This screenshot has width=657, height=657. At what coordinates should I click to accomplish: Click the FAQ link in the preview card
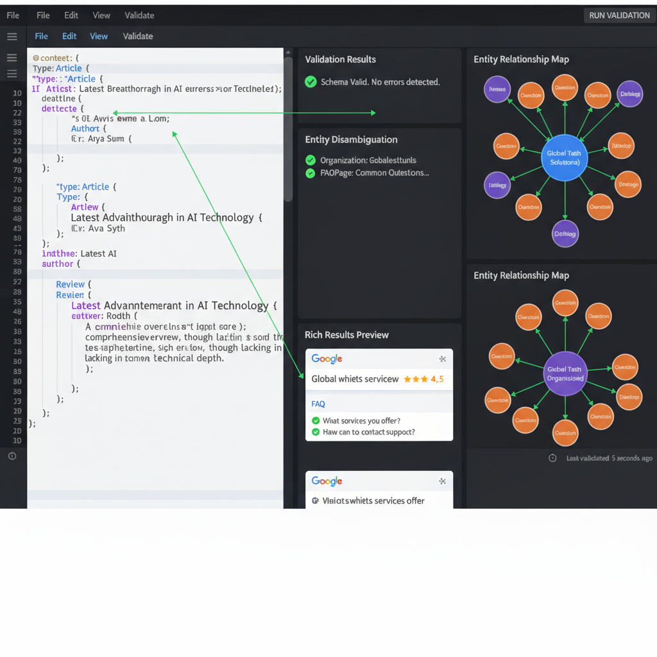click(318, 404)
